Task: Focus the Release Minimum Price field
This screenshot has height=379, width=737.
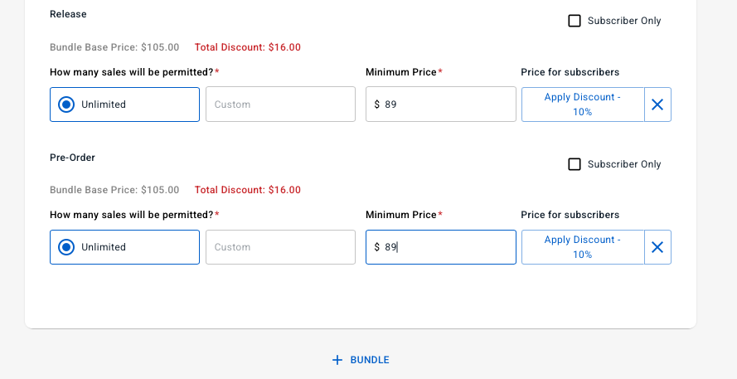Action: [448, 104]
